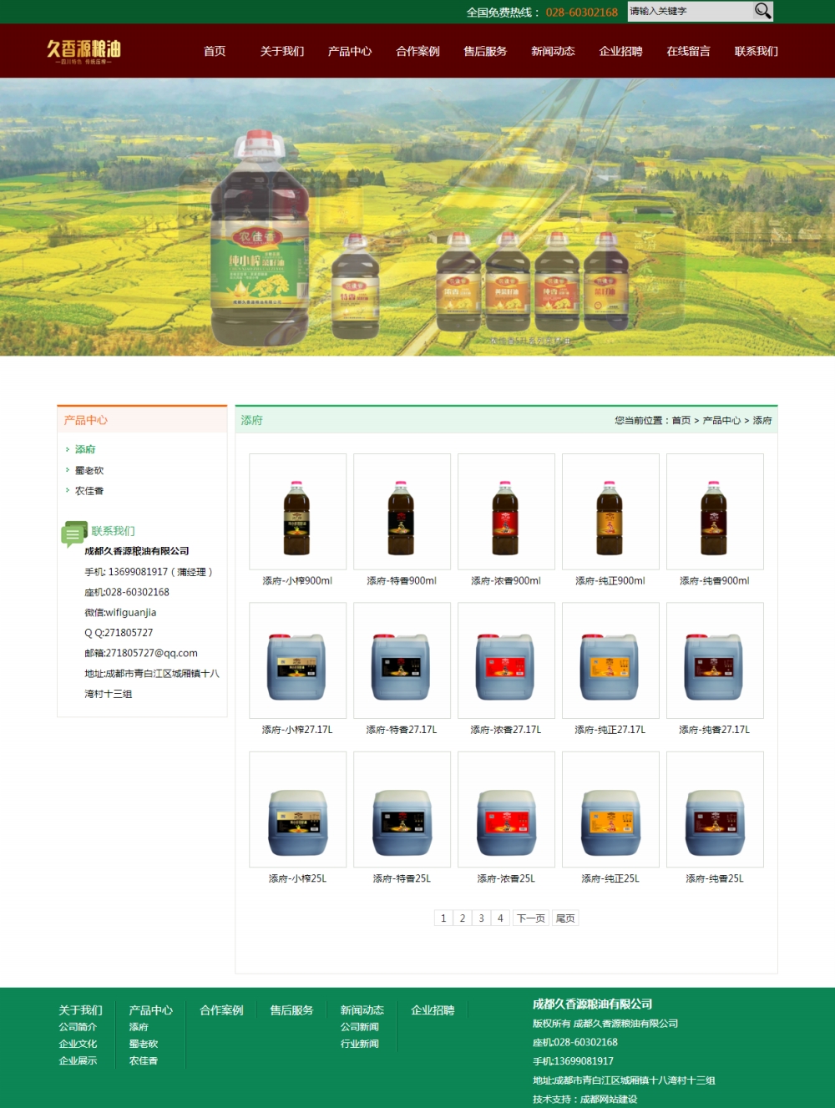The image size is (835, 1108).
Task: Open the 产品中心 navigation menu
Action: click(x=350, y=51)
